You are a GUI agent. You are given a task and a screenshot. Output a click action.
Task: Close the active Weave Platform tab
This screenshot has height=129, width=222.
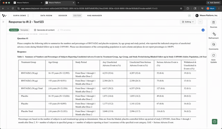(x=74, y=3)
